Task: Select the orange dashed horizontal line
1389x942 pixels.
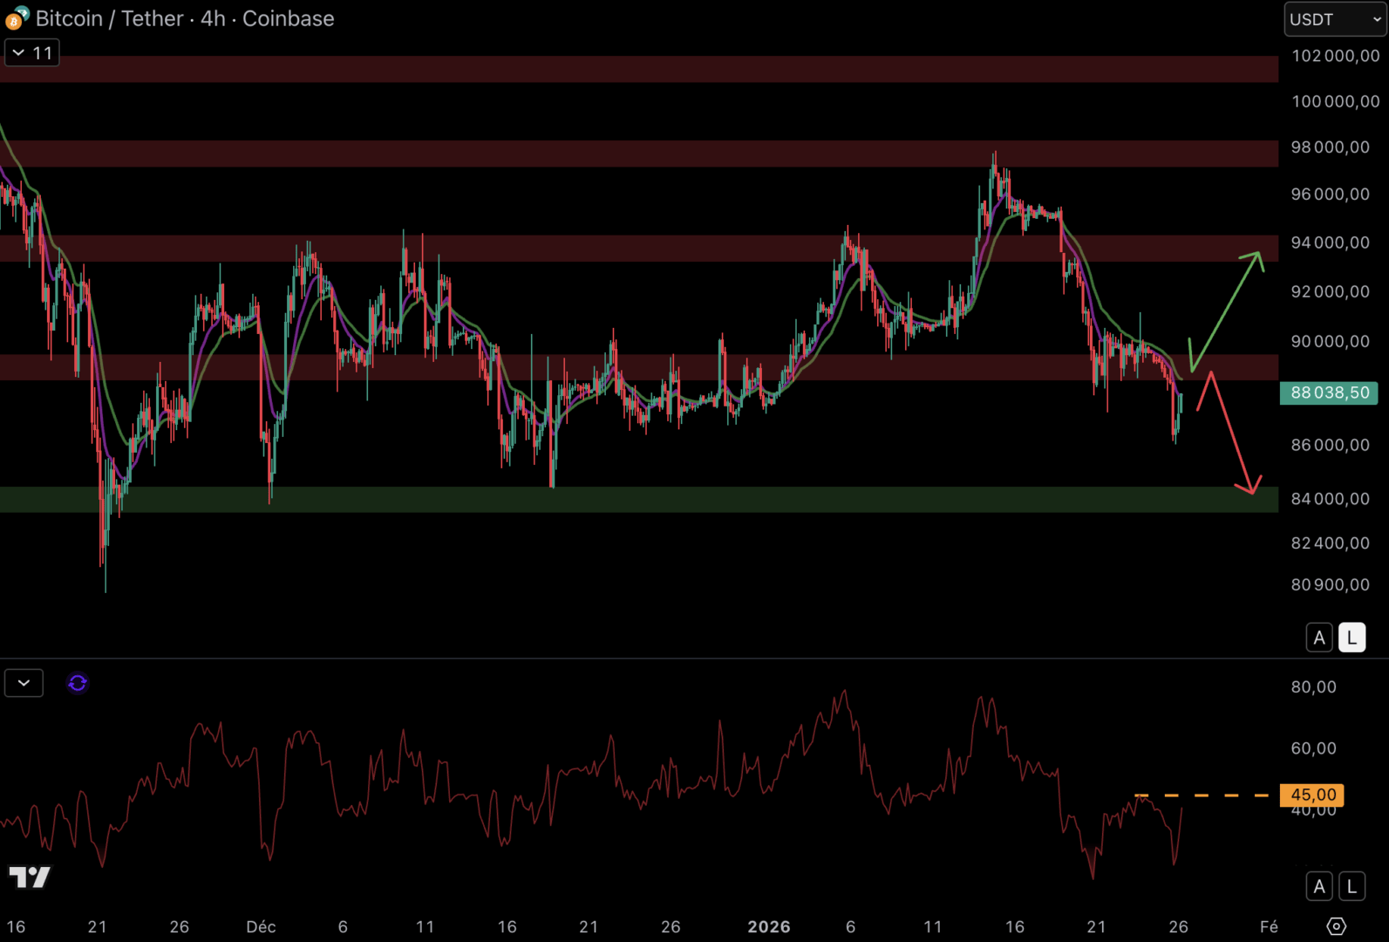Action: coord(1203,795)
